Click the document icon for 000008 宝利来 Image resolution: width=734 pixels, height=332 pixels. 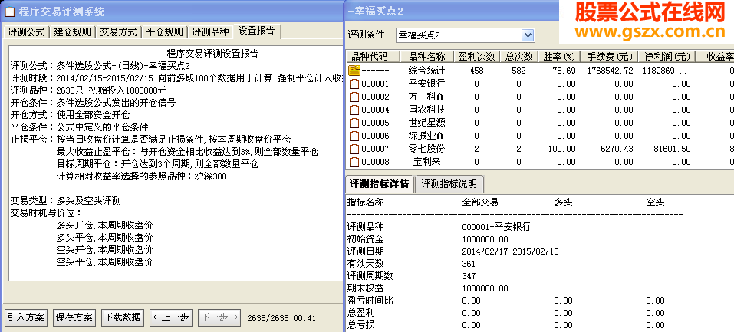coord(354,162)
